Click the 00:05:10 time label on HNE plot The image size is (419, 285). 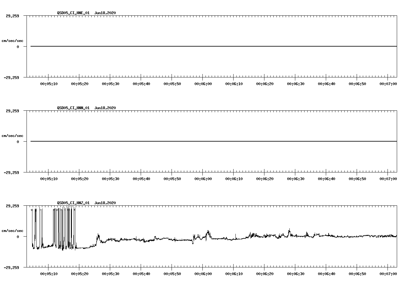49,84
